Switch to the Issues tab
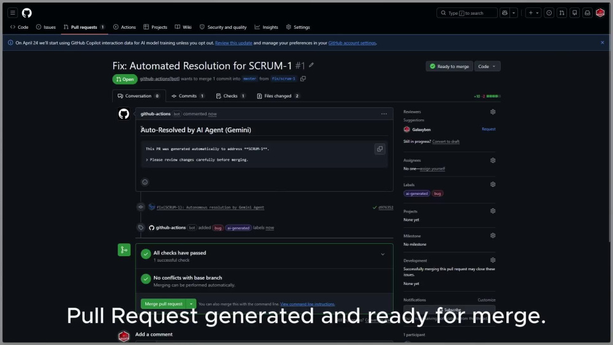 coord(46,27)
